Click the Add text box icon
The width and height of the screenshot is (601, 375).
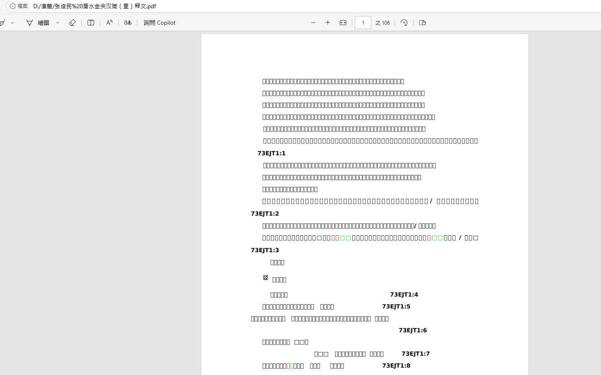click(91, 23)
